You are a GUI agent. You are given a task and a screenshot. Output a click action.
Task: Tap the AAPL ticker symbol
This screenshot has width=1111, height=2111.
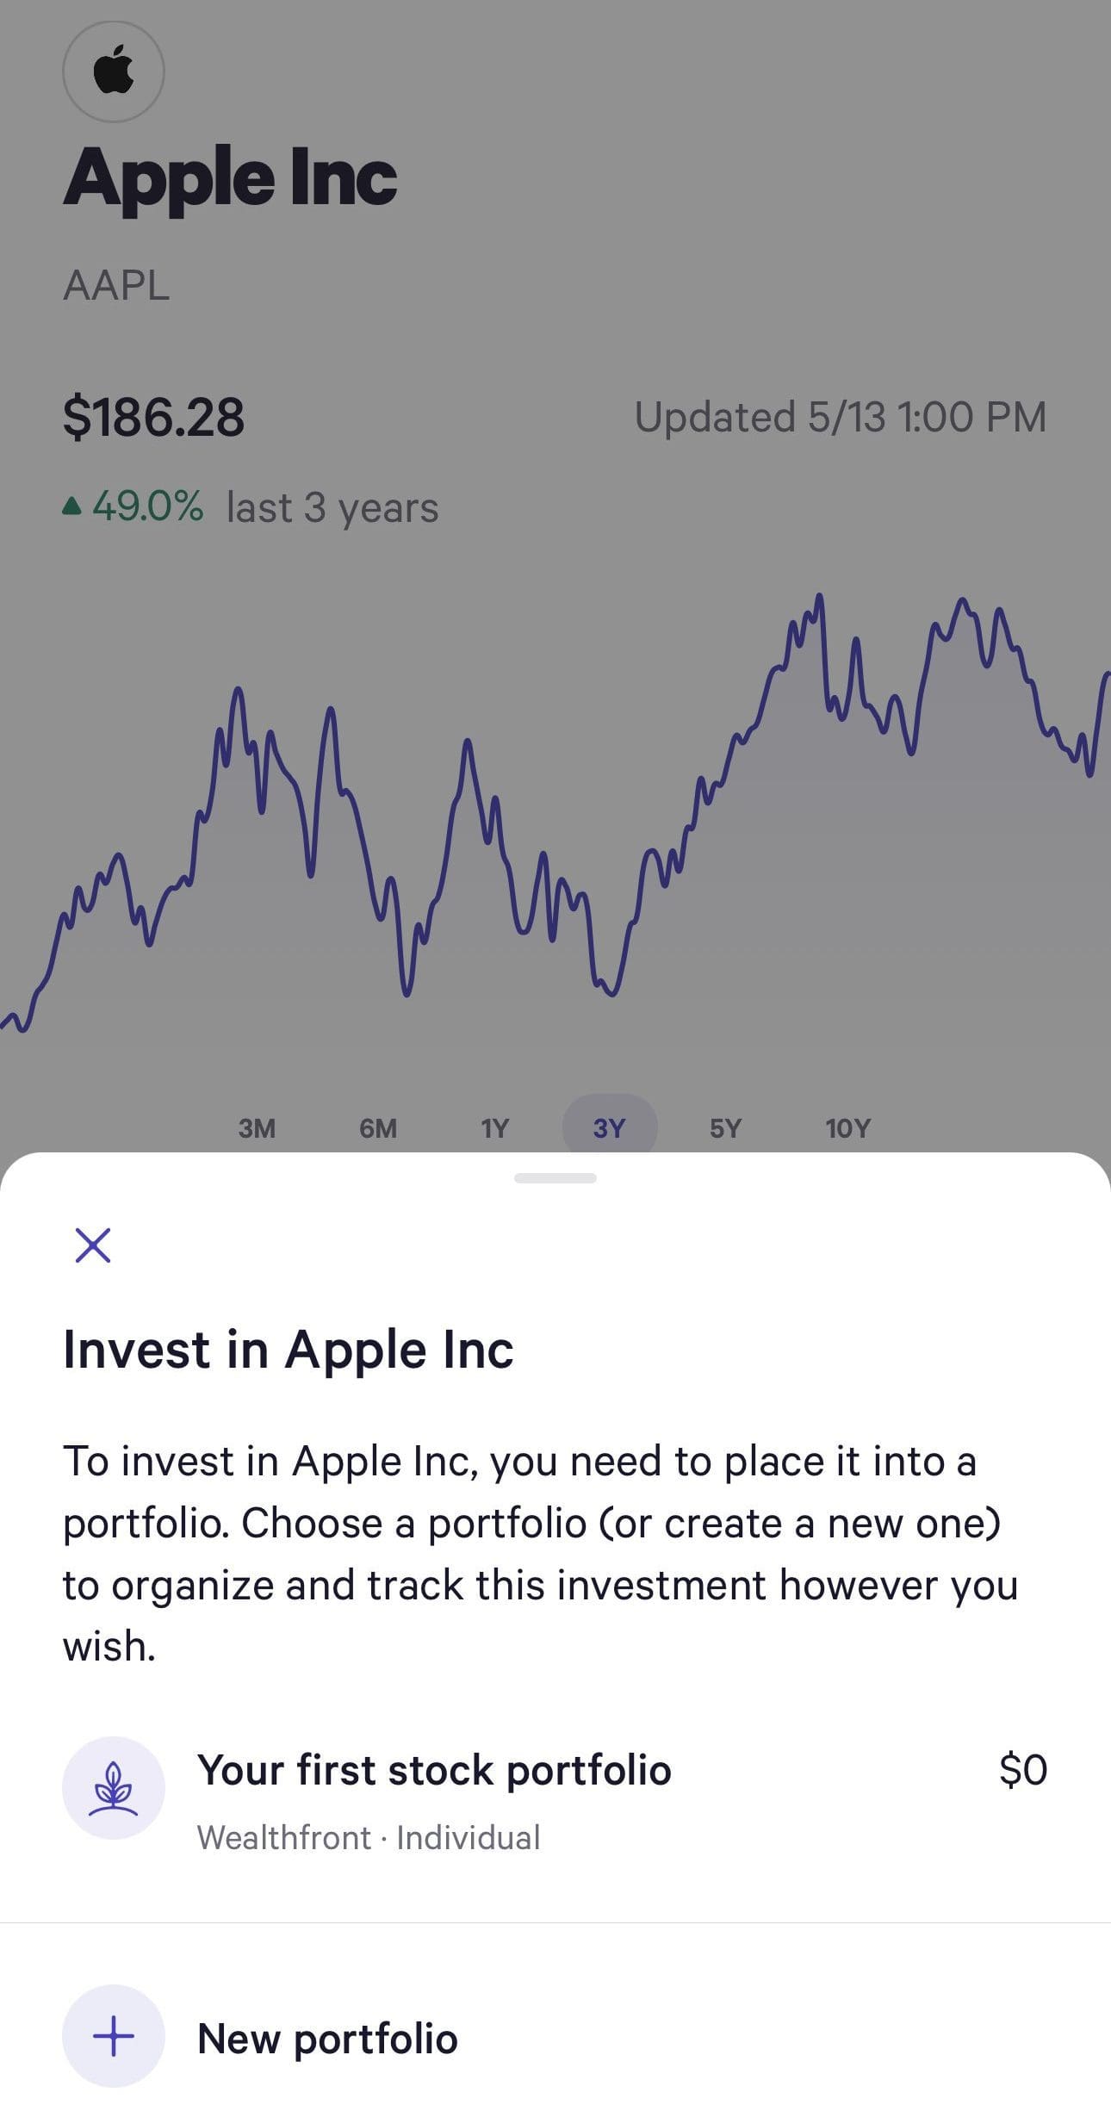[x=116, y=285]
